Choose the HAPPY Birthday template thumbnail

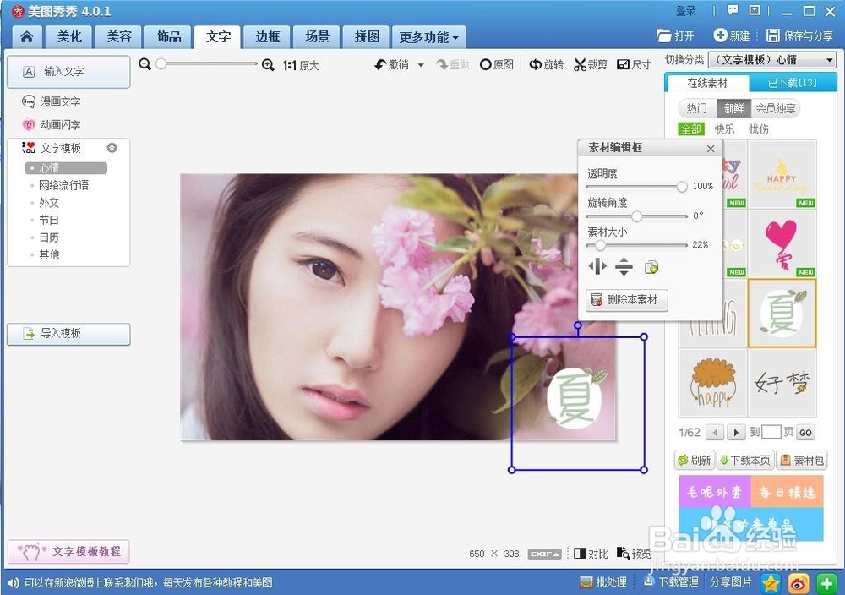[782, 174]
